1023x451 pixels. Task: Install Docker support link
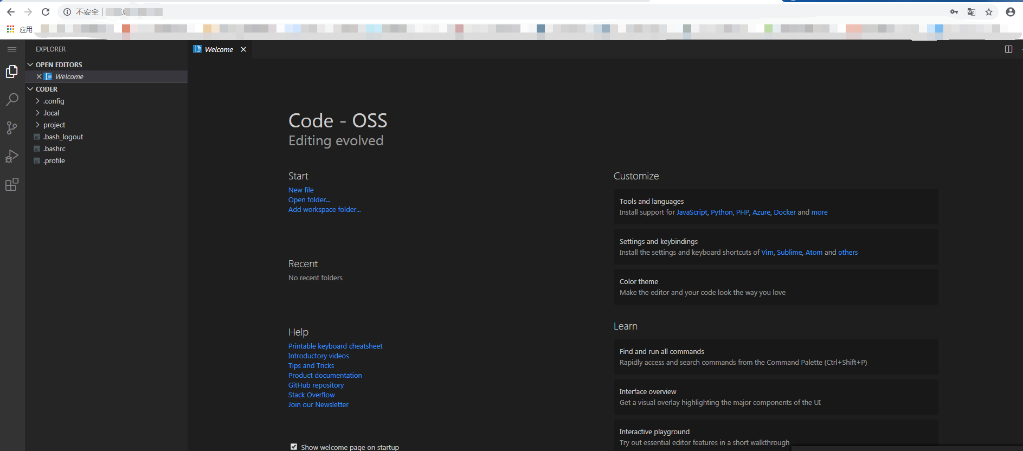(x=784, y=212)
